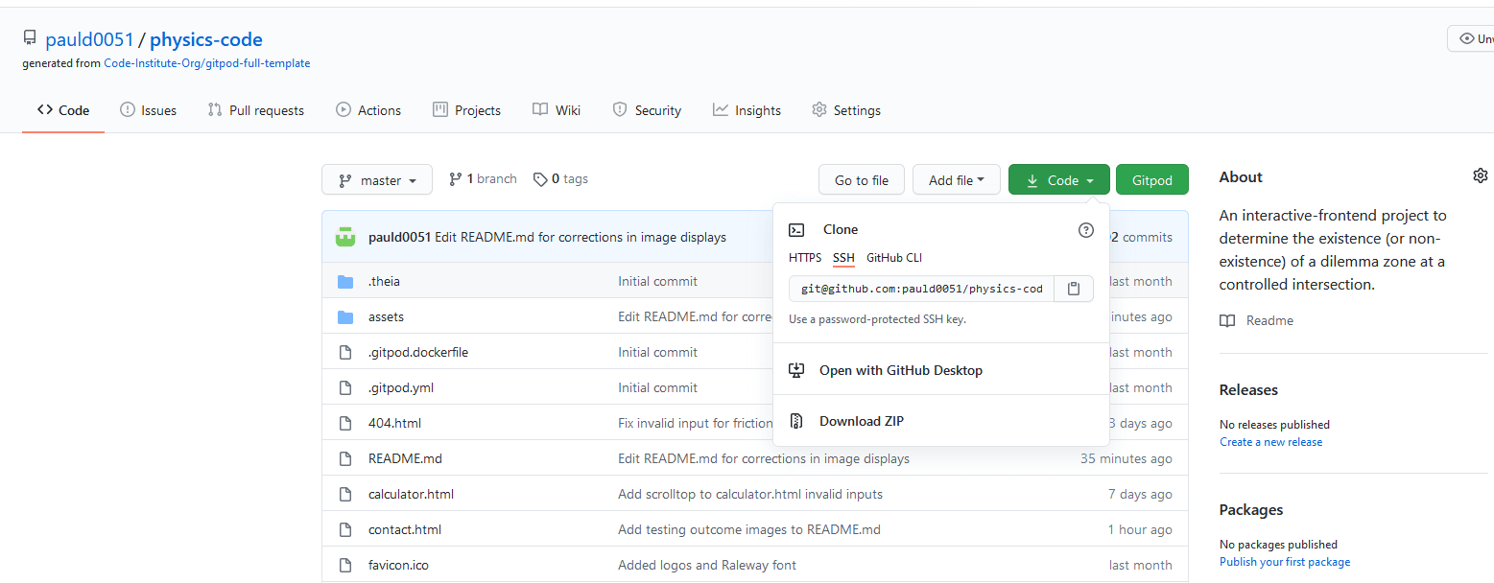
Task: Click the file icon for contact.html
Action: tap(345, 530)
